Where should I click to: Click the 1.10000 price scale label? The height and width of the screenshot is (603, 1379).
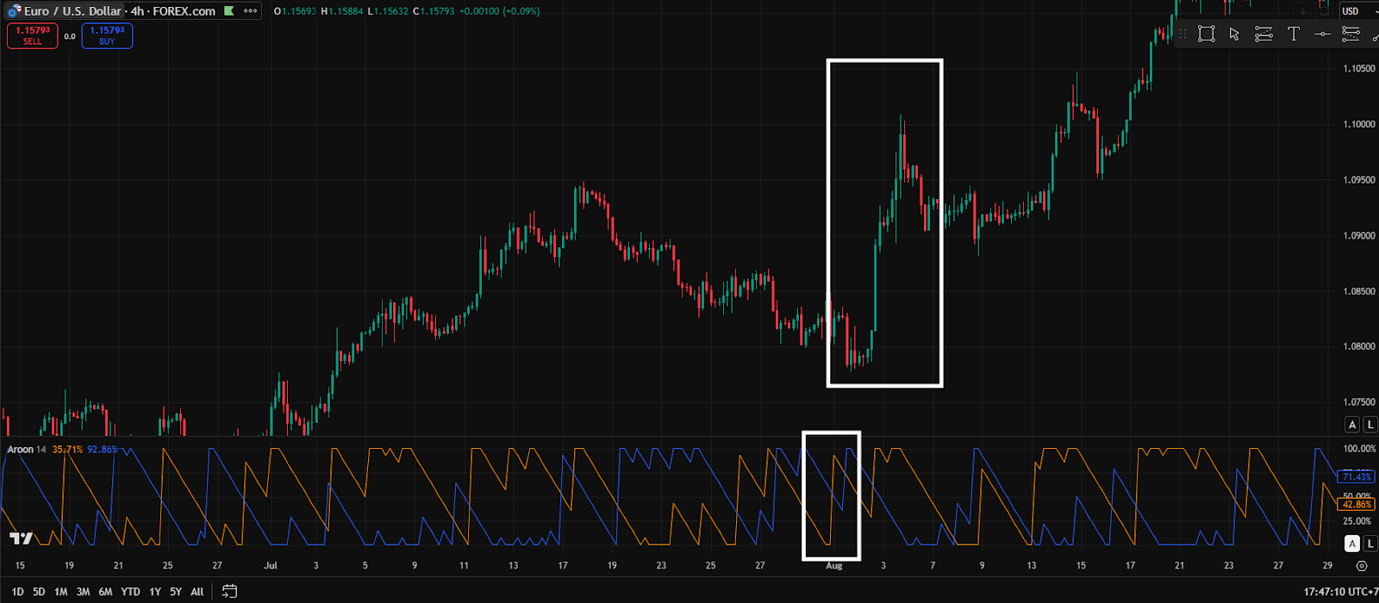(x=1359, y=124)
